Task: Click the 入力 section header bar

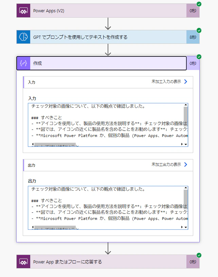Action: click(108, 82)
